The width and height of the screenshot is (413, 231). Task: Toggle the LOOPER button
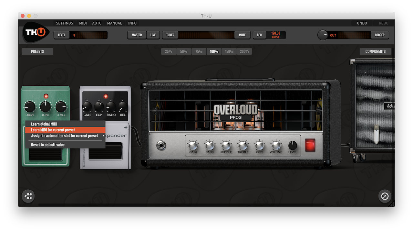tap(380, 35)
